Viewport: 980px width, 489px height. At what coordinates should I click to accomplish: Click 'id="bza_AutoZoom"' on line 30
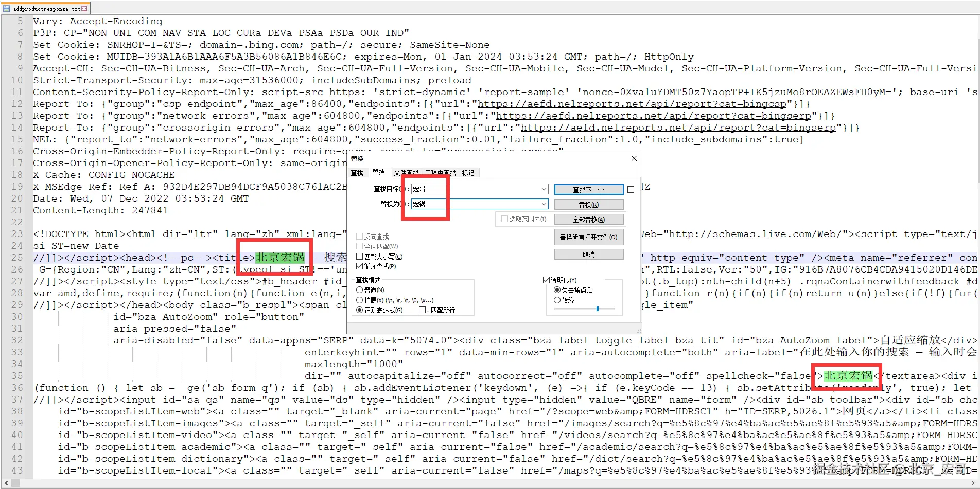(x=166, y=317)
